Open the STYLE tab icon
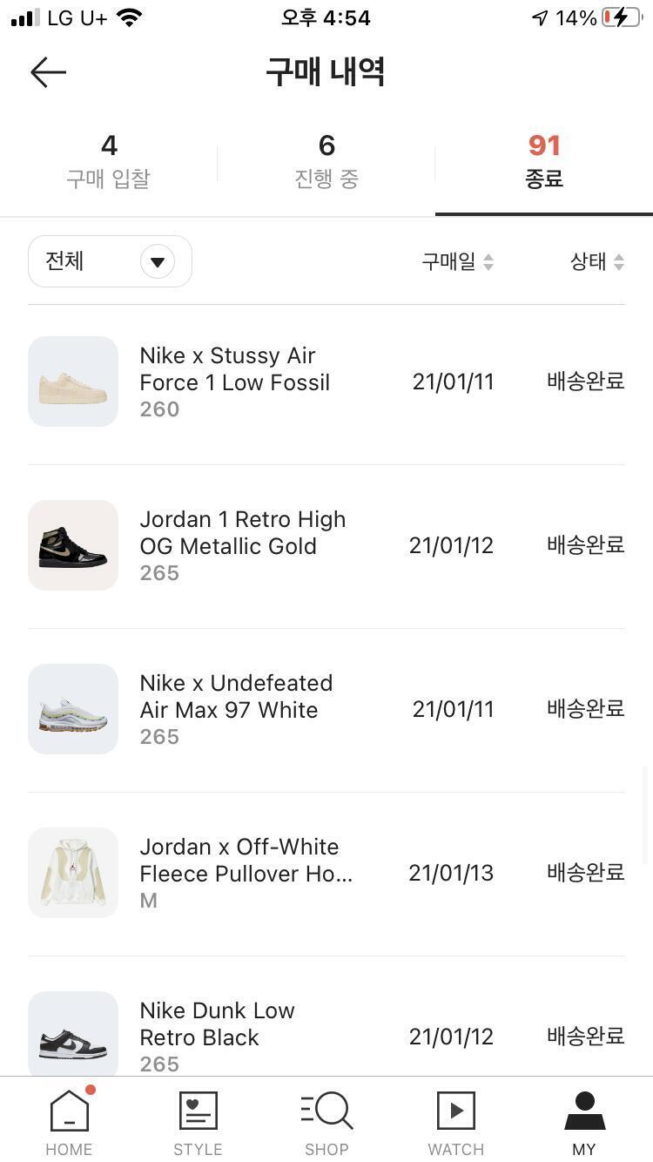 click(198, 1111)
